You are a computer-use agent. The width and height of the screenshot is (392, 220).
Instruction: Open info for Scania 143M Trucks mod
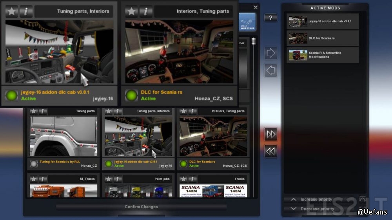[192, 179]
